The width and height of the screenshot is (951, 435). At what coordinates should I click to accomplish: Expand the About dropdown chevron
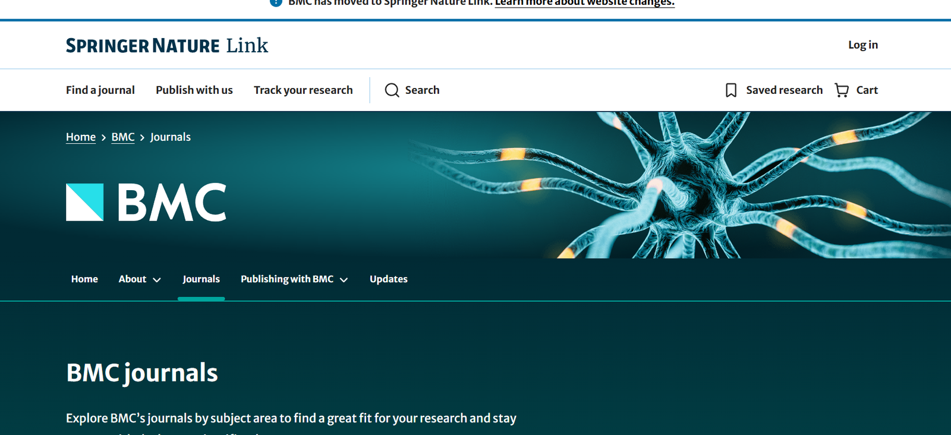tap(157, 280)
